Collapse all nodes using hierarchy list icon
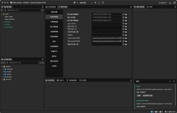 point(43,10)
